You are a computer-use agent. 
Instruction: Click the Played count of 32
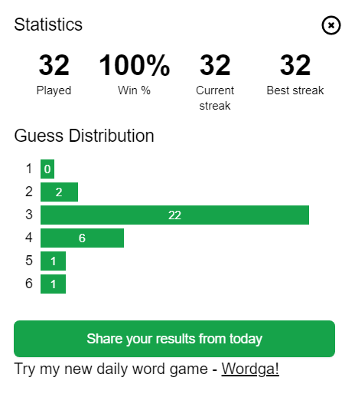pos(54,65)
